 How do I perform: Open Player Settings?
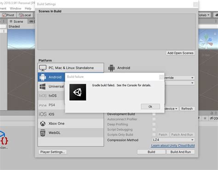(x=52, y=152)
